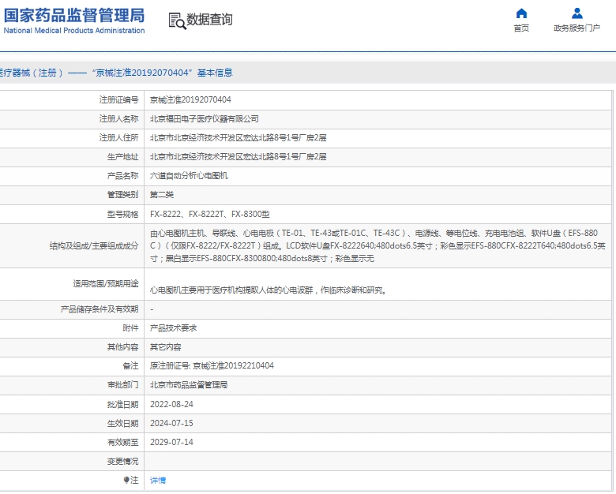Open the 首页 home icon
The height and width of the screenshot is (494, 616).
[521, 13]
